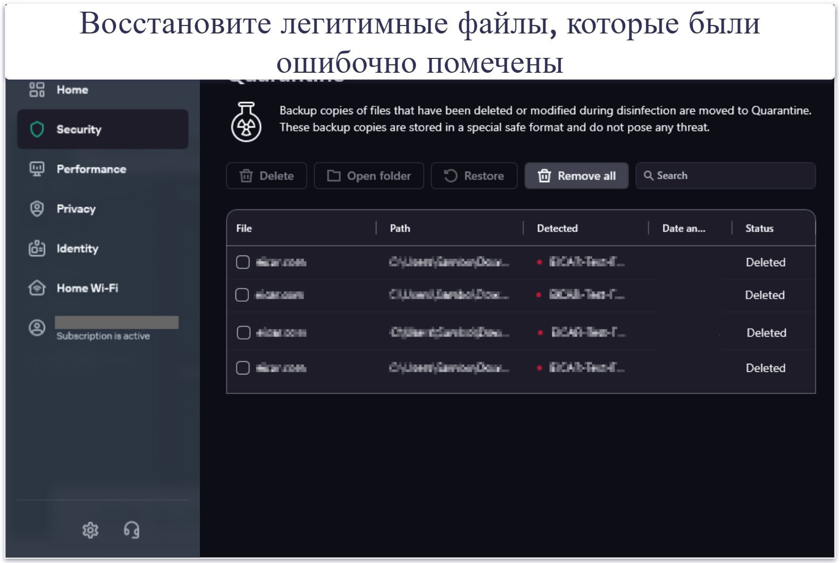Sort by the Path column header
The image size is (840, 563).
400,228
